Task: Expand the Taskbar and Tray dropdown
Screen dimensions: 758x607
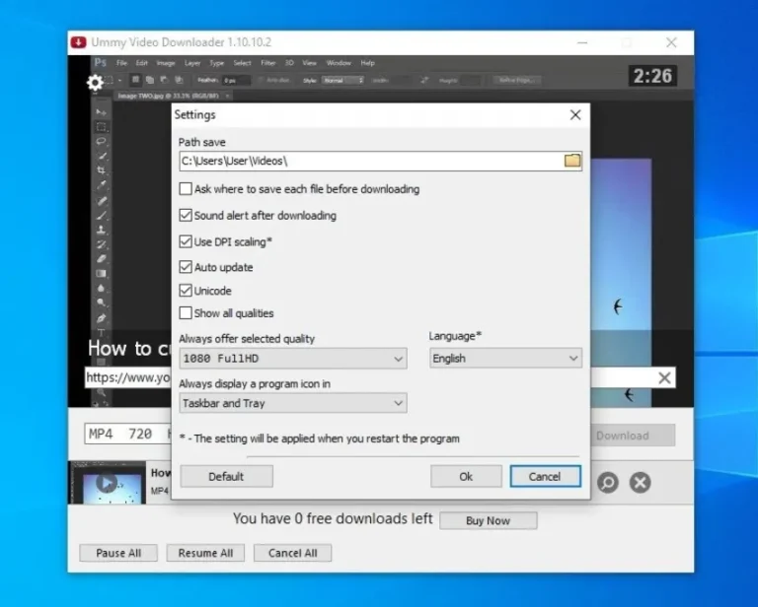Action: pos(293,403)
